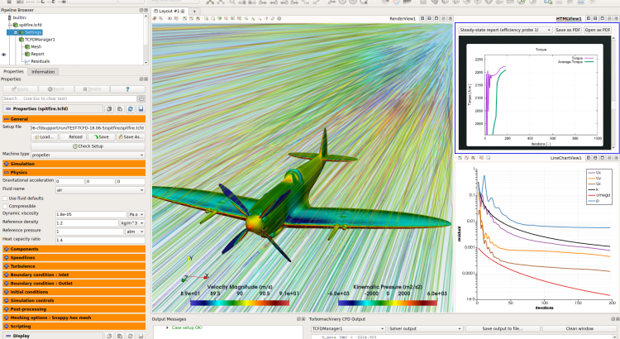This screenshot has height=339, width=620.
Task: Toggle the Compressible checkbox
Action: (x=5, y=206)
